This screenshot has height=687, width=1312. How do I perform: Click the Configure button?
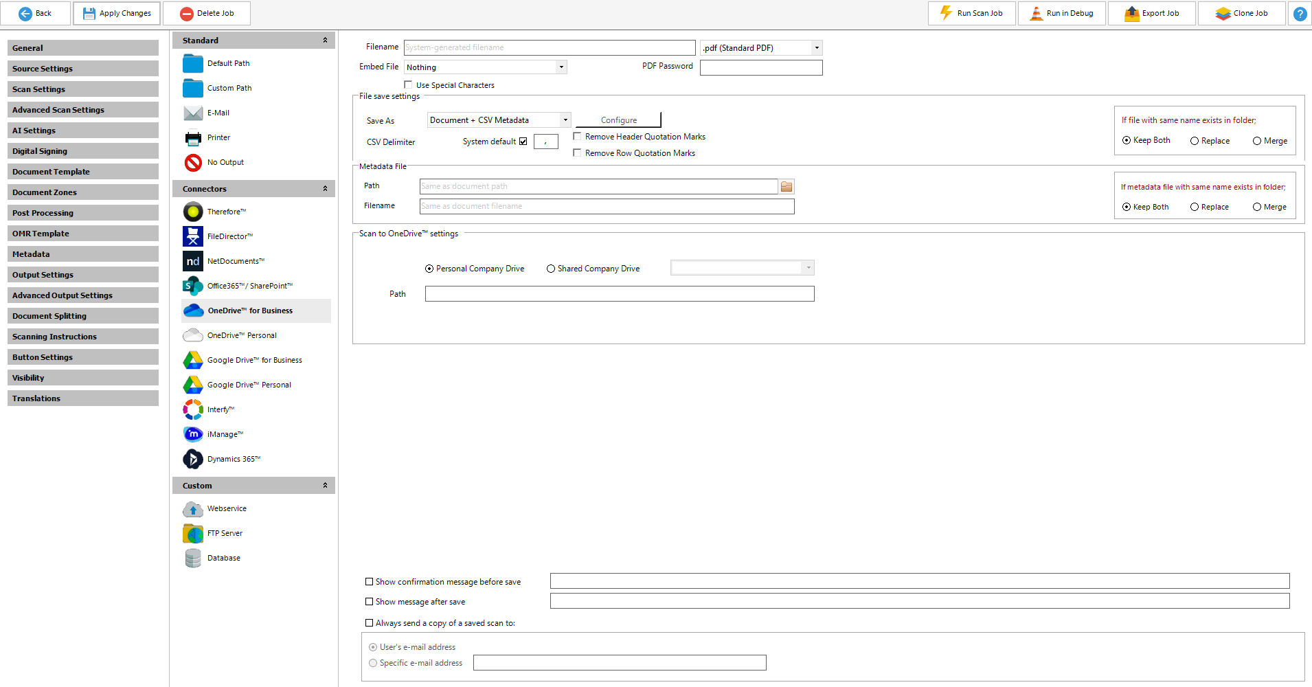point(618,120)
